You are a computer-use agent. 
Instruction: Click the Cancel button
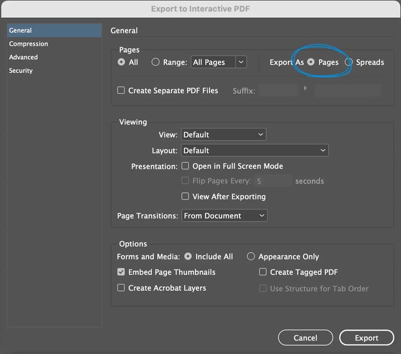tap(306, 338)
